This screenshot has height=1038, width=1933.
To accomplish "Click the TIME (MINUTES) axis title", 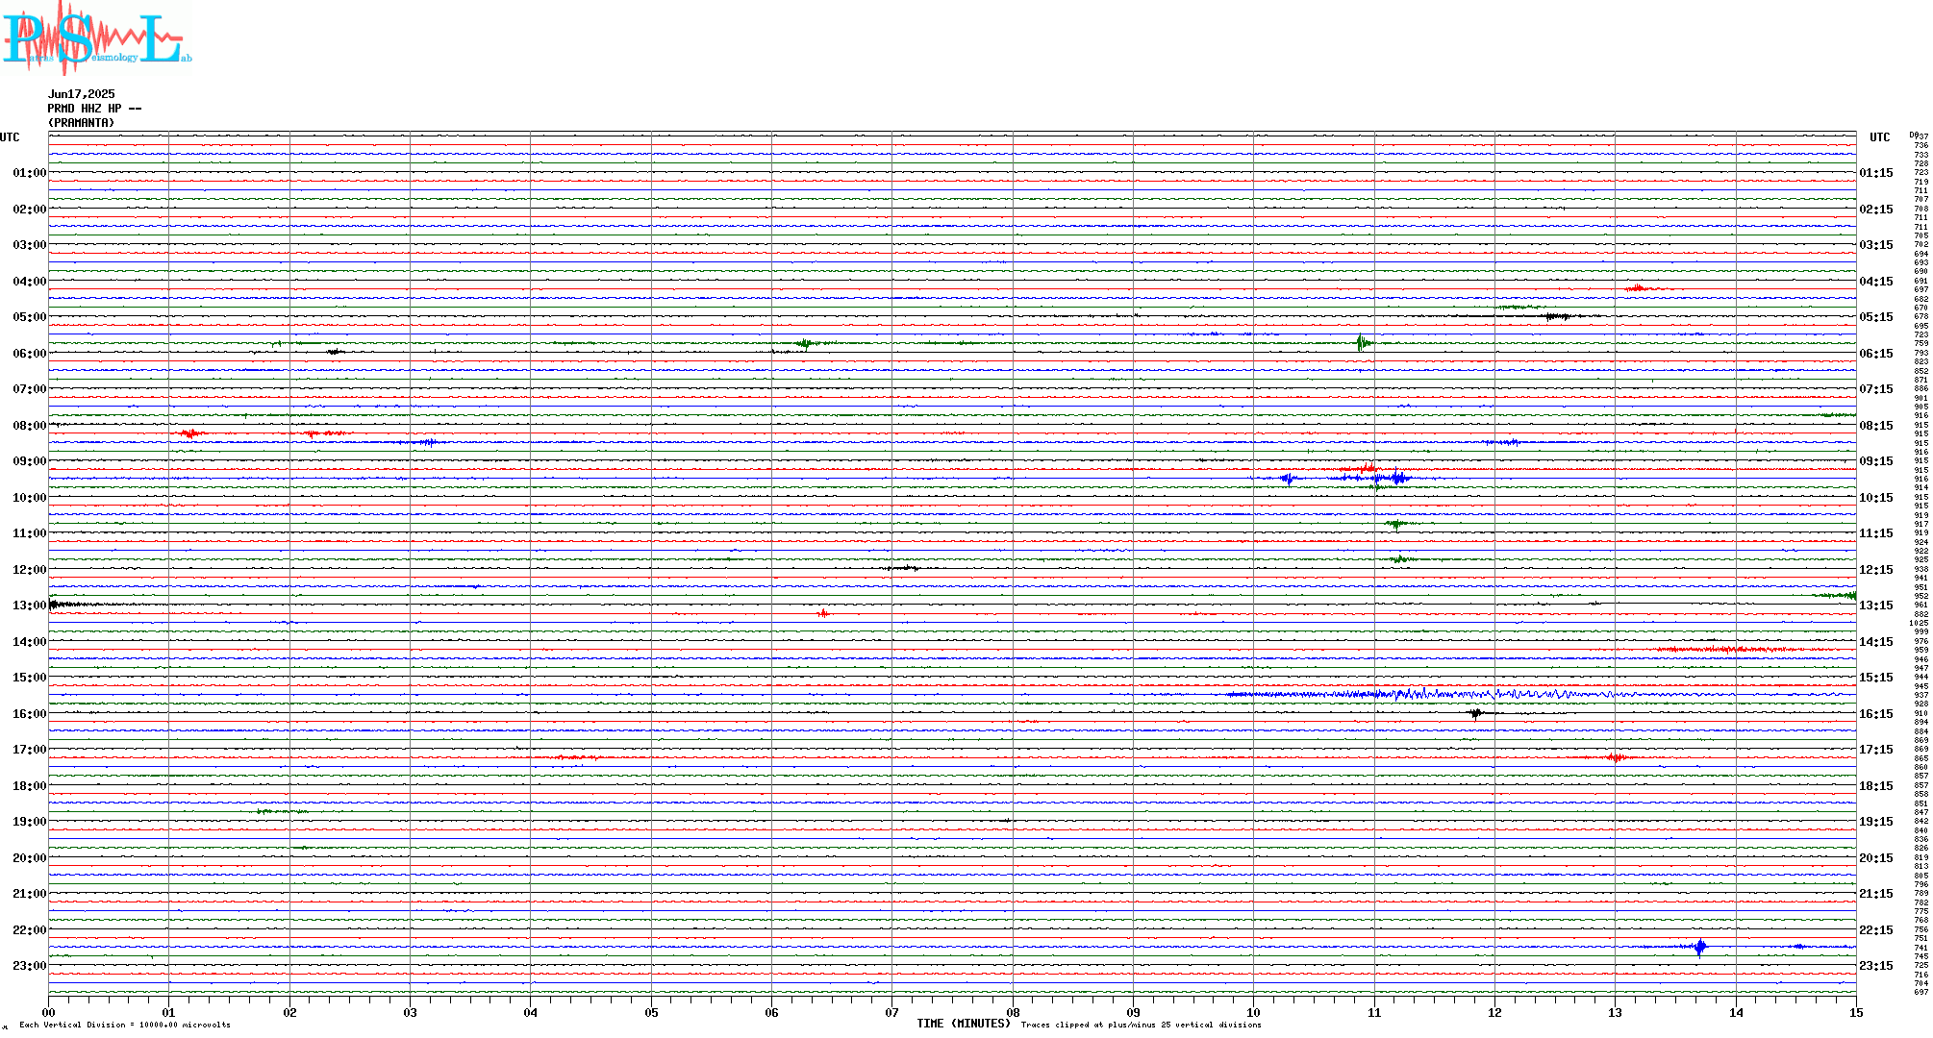I will tap(963, 1024).
